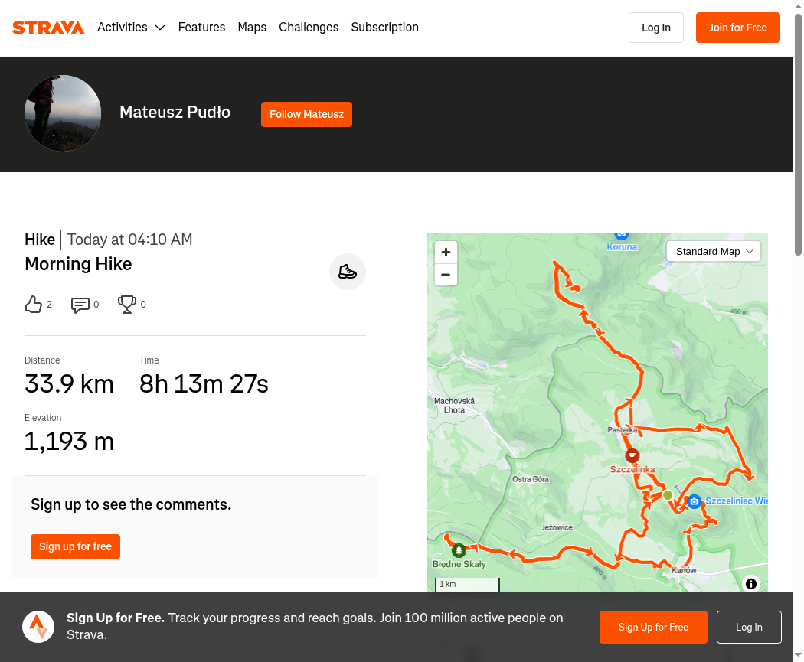This screenshot has height=662, width=804.
Task: Click the hiking boot activity icon
Action: tap(347, 272)
